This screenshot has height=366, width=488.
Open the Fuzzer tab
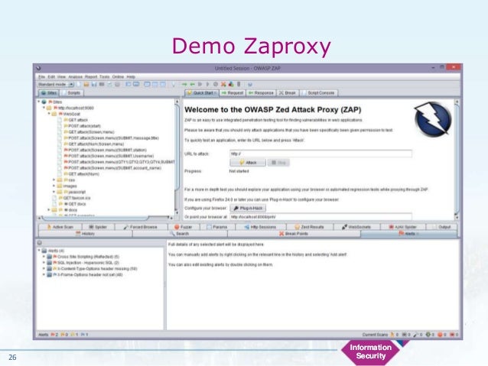coord(184,227)
